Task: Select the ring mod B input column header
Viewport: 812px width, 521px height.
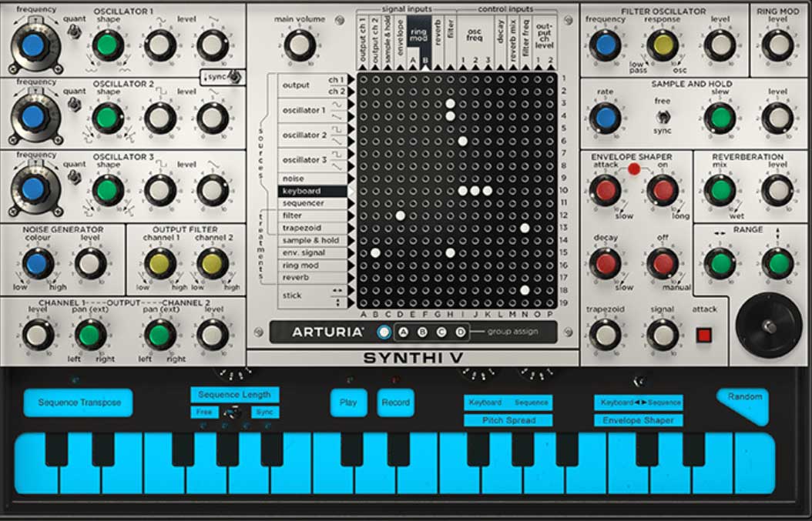Action: tap(425, 61)
